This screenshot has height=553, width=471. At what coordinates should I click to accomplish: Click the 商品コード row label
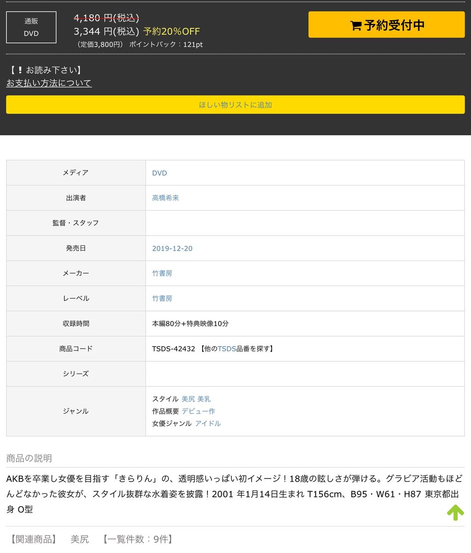tap(76, 349)
